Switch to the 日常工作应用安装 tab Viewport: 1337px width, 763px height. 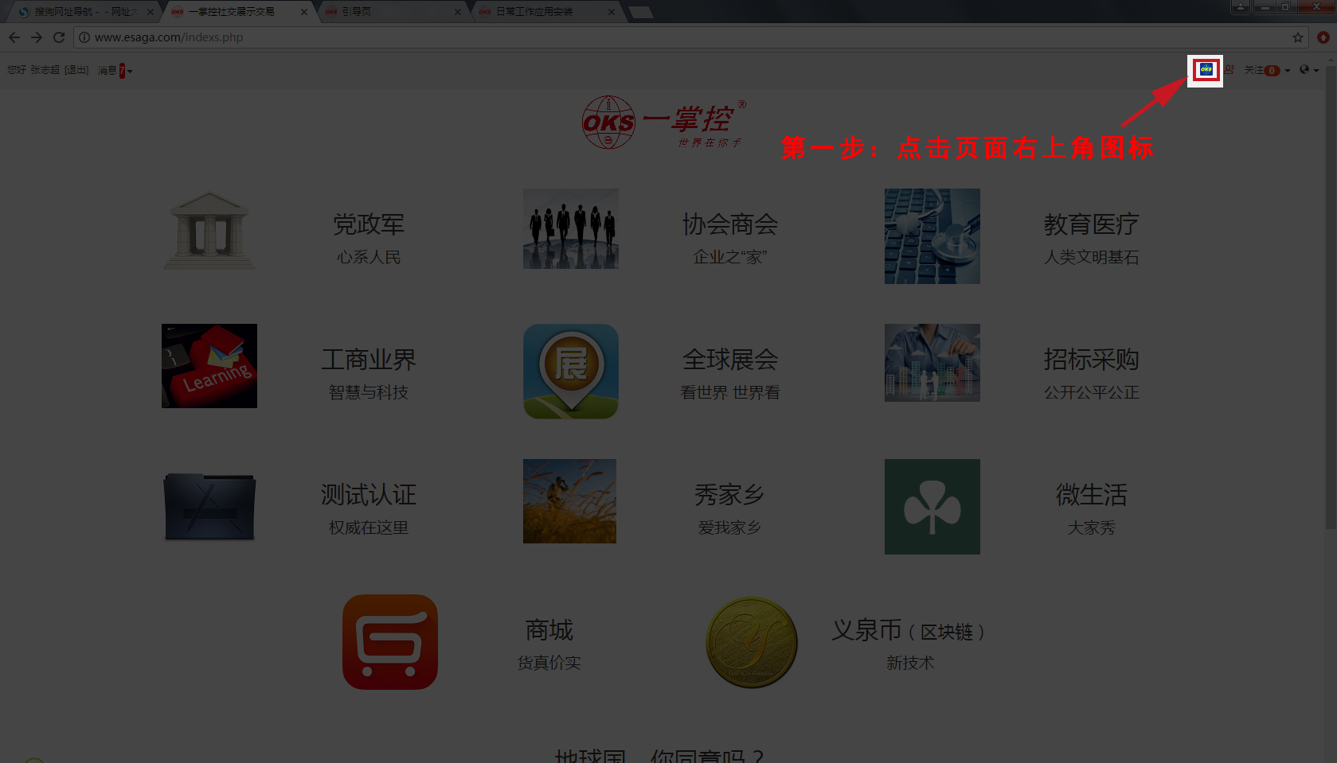534,12
